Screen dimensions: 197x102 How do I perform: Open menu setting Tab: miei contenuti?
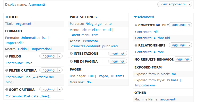click(96, 30)
